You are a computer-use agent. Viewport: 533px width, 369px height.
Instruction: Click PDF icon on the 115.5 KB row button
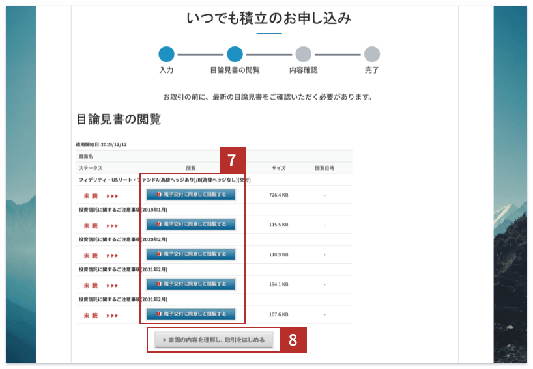159,224
